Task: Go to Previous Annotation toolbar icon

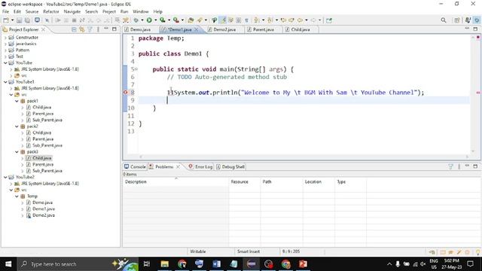Action: (x=270, y=20)
